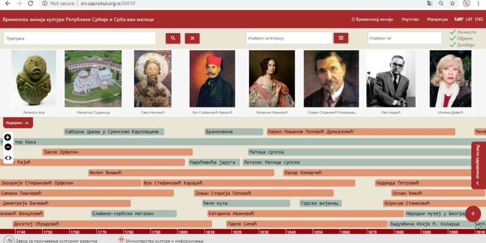This screenshot has width=486, height=243.
Task: Click the red X to clear search
Action: 192,38
